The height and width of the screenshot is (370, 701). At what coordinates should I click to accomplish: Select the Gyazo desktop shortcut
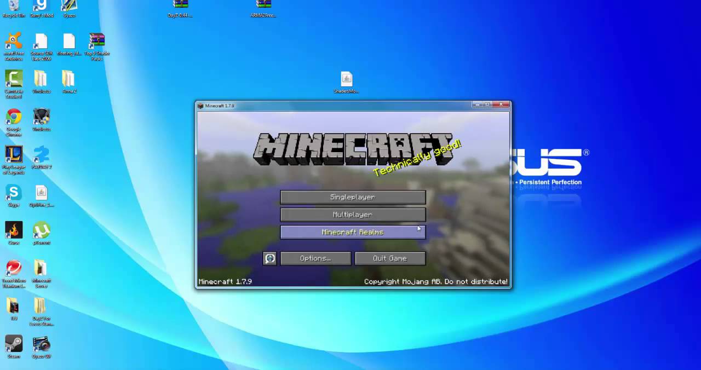pyautogui.click(x=69, y=9)
